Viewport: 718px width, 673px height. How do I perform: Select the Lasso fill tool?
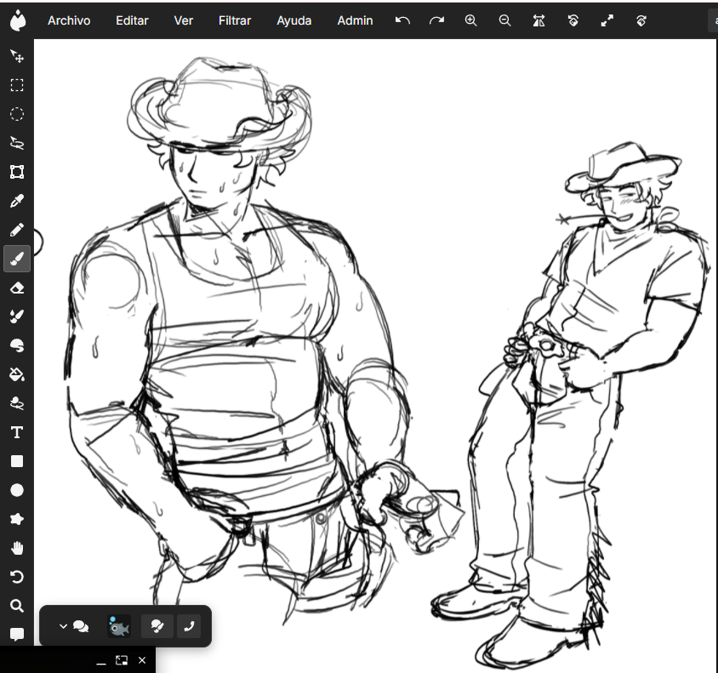[x=17, y=403]
